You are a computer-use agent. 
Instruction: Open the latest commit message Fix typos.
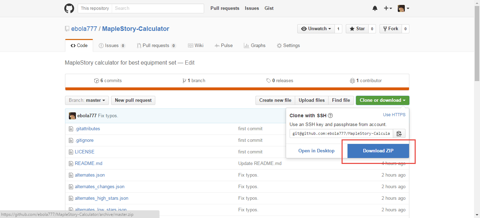point(108,116)
